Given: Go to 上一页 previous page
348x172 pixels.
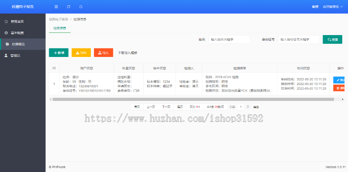Looking at the screenshot, I should [x=151, y=107].
